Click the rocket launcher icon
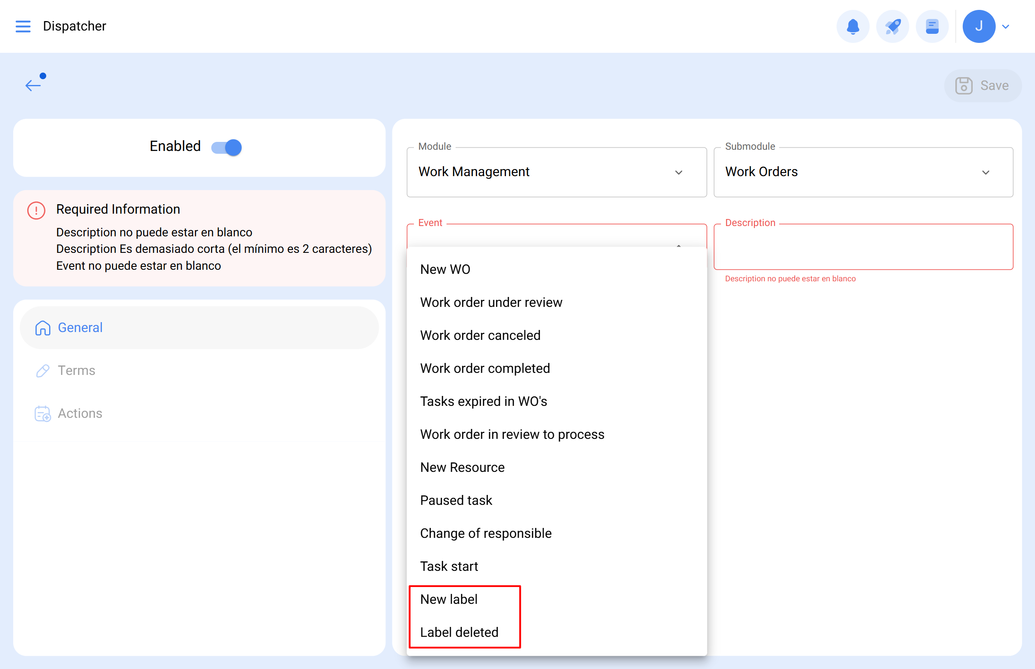This screenshot has height=669, width=1035. [x=892, y=26]
